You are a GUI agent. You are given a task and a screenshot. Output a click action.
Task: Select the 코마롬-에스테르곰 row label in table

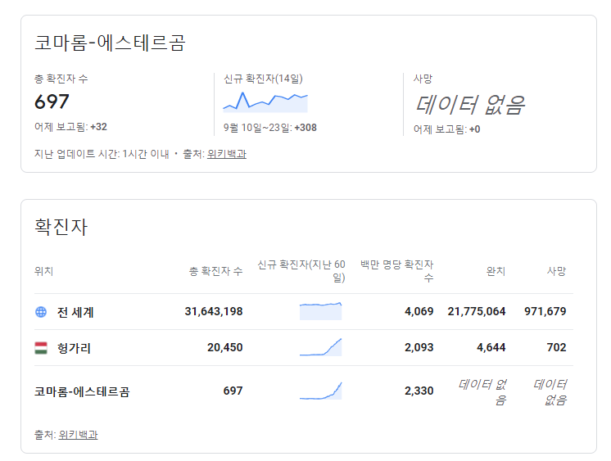tap(82, 391)
